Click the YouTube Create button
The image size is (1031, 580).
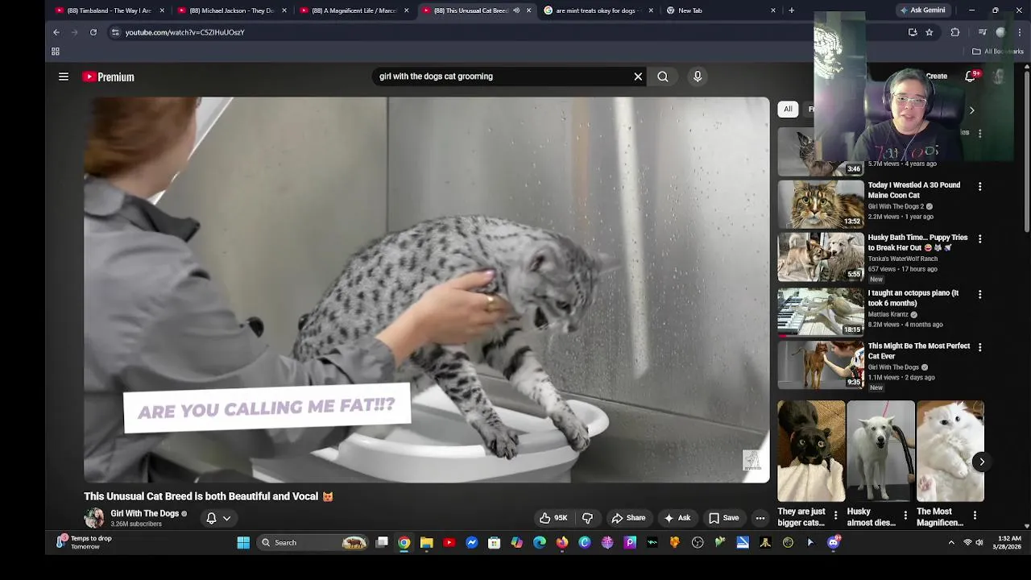936,77
